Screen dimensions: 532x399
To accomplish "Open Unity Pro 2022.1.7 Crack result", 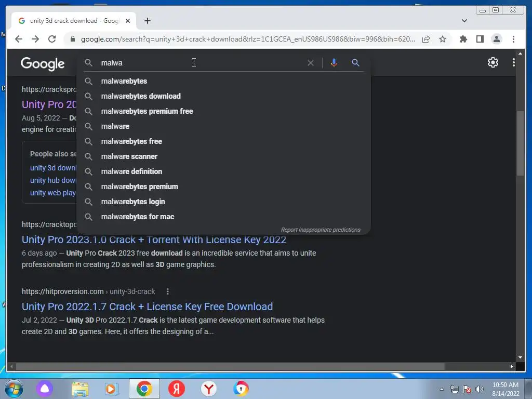I will (147, 307).
